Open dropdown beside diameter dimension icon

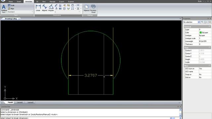pos(76,5)
